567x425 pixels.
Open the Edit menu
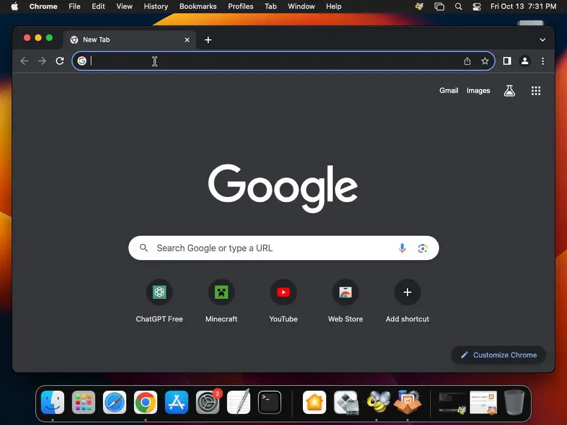click(x=98, y=7)
